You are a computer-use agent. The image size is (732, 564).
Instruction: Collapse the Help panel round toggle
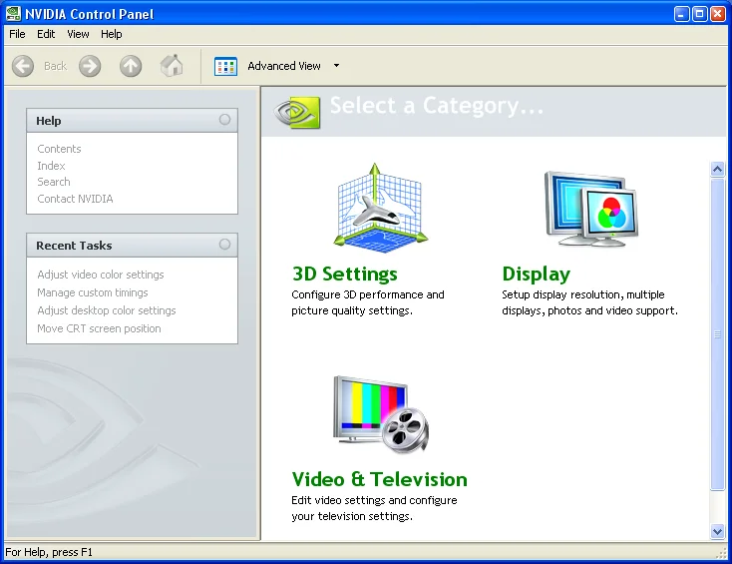click(224, 120)
